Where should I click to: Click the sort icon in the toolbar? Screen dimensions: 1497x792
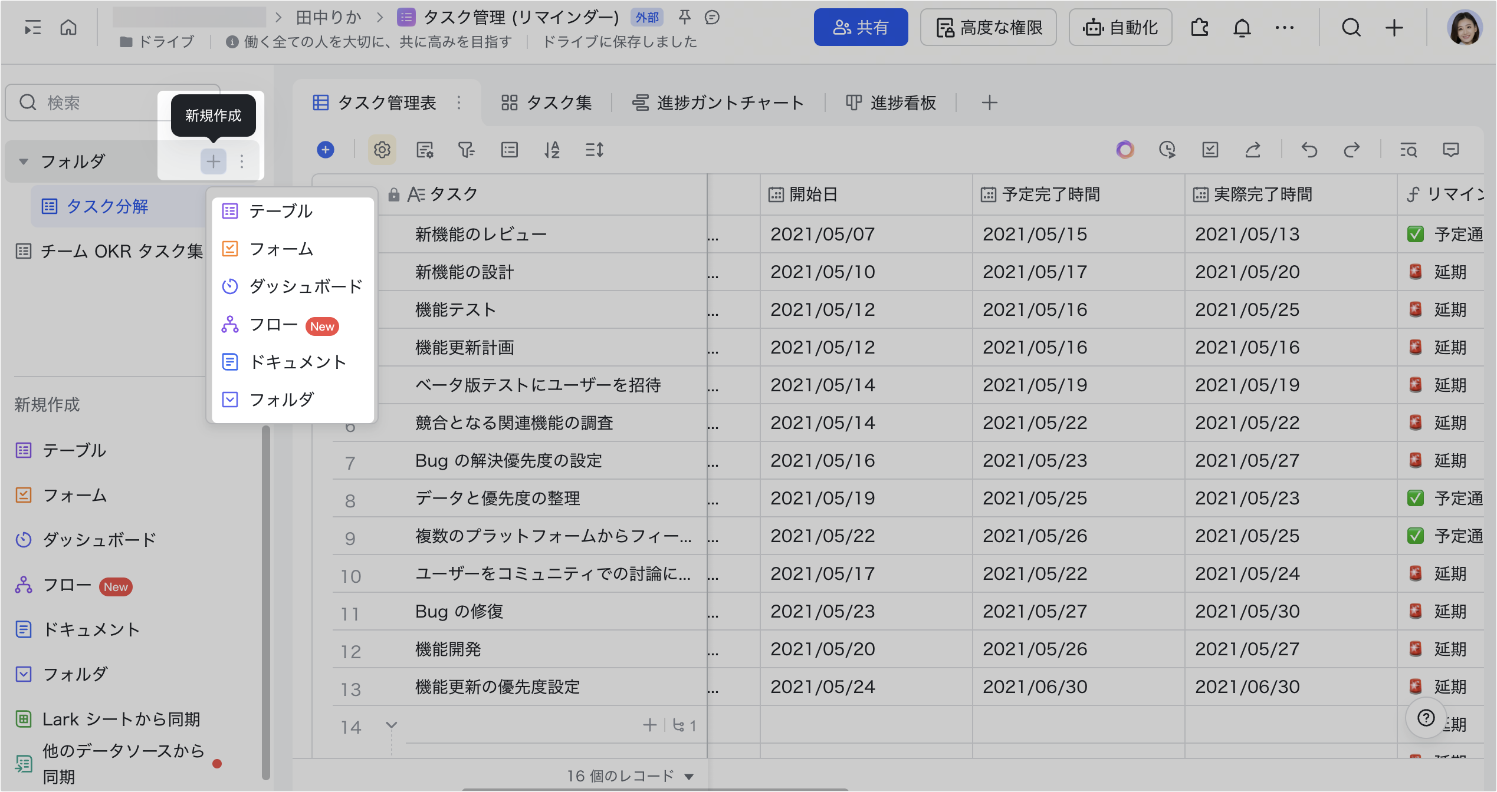click(x=552, y=150)
